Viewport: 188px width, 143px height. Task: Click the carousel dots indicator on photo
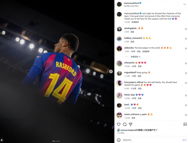56,141
